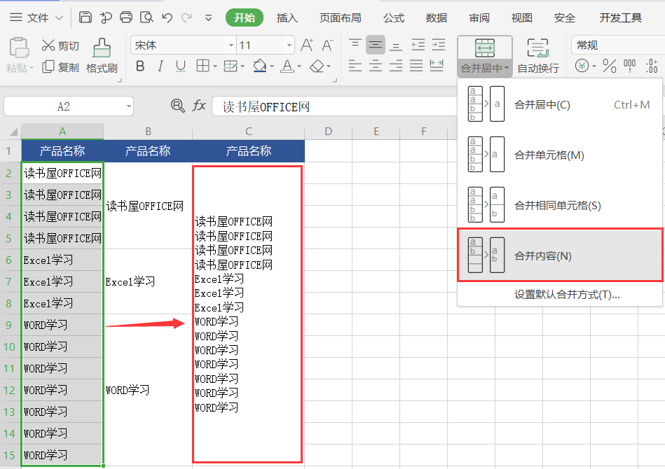665x469 pixels.
Task: Align text left
Action: 355,66
